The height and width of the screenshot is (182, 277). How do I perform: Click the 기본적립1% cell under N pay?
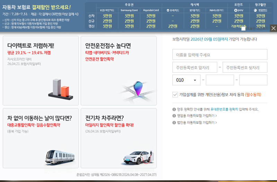(x=239, y=26)
